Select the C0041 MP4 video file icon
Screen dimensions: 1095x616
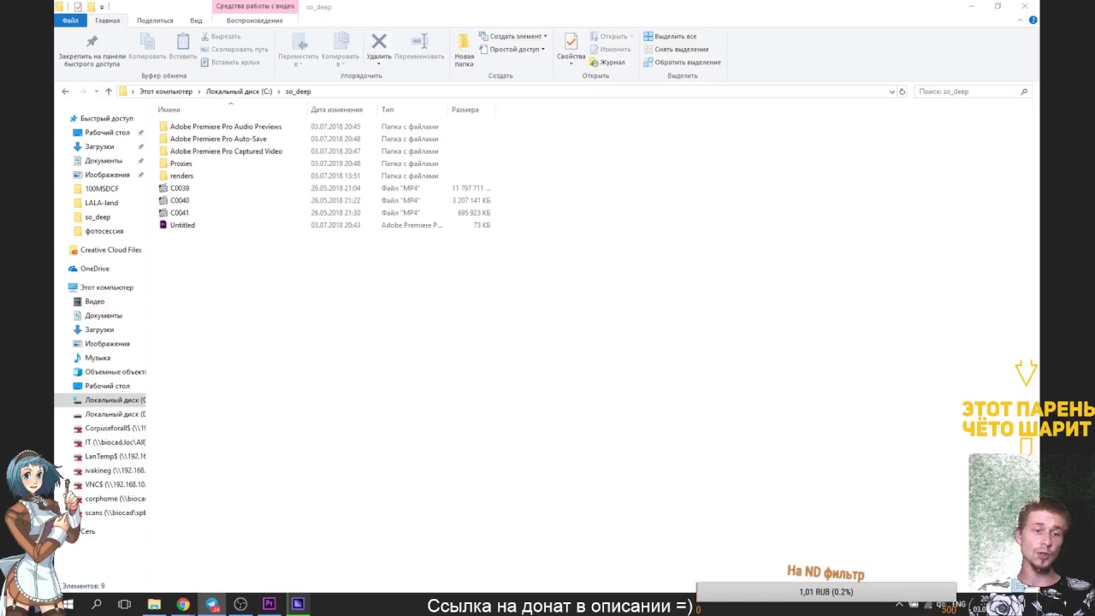point(163,212)
